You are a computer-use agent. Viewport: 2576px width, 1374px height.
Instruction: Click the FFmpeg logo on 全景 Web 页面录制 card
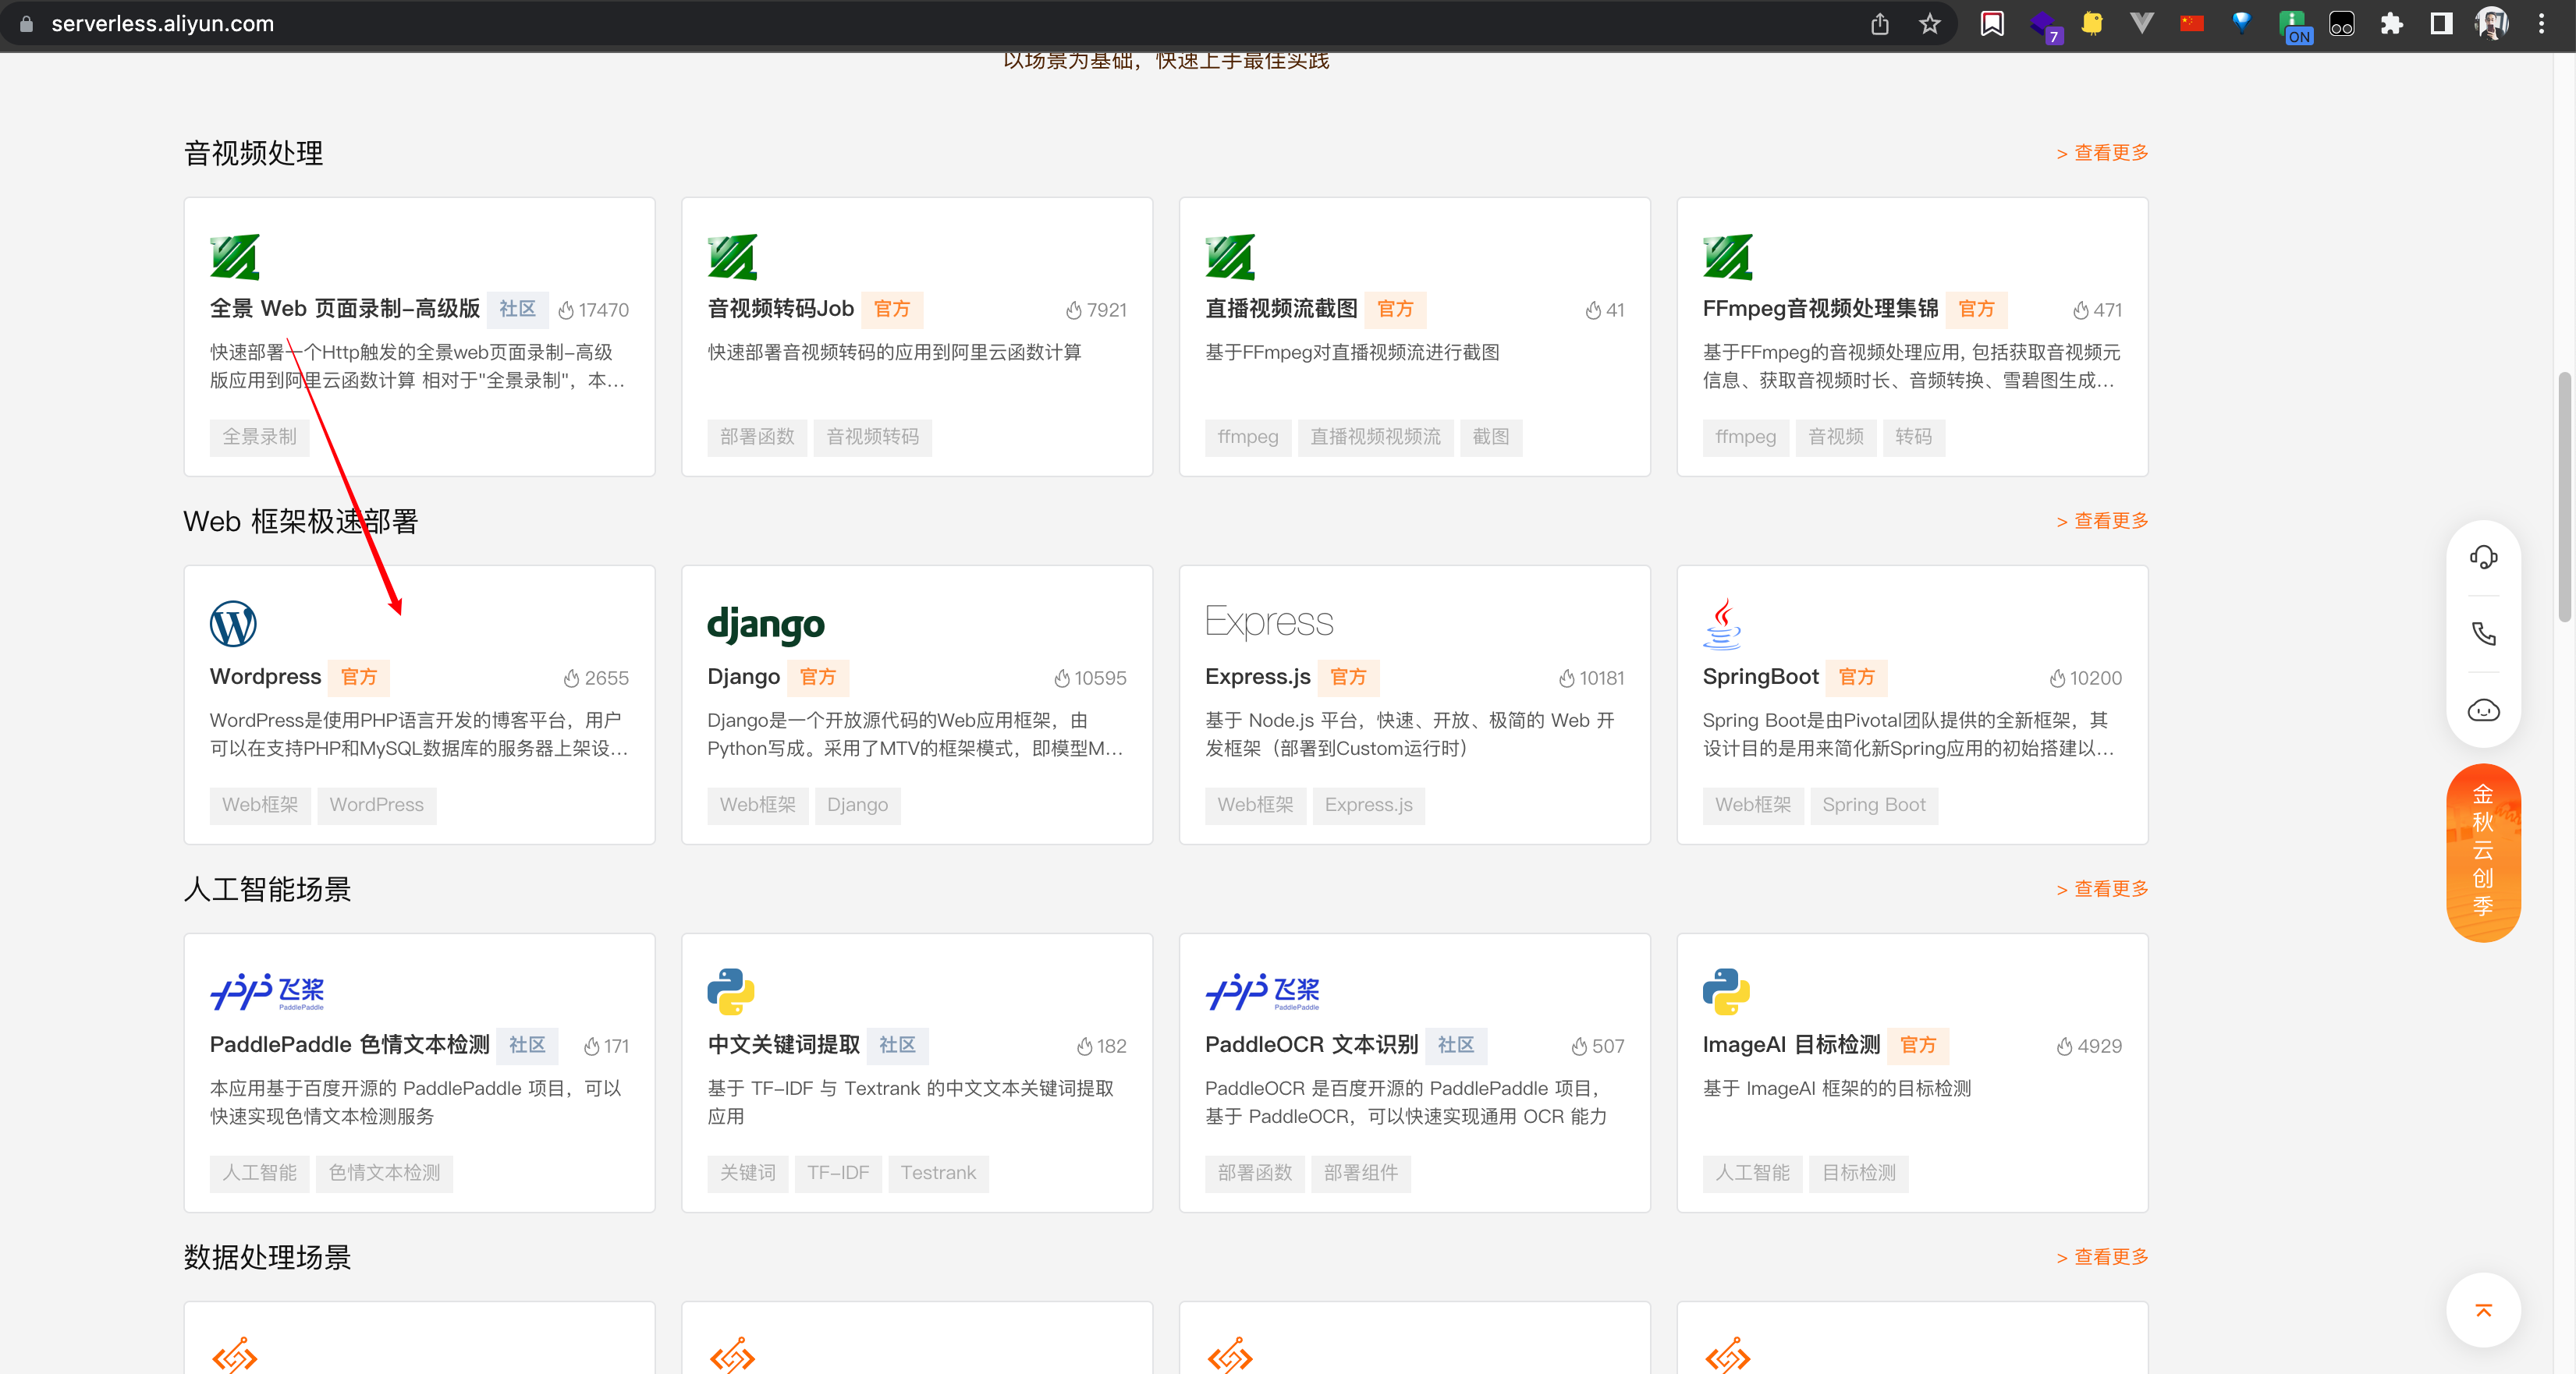coord(235,257)
